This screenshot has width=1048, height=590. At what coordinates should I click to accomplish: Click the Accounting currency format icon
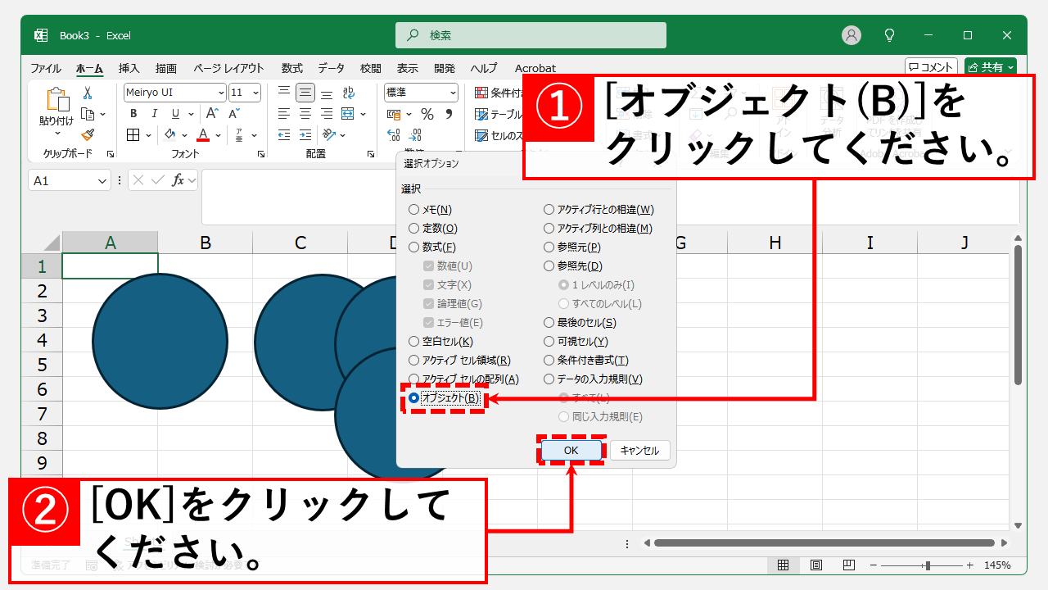click(394, 114)
